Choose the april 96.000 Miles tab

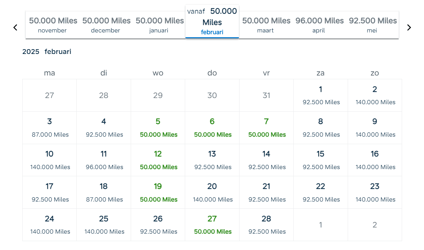pyautogui.click(x=319, y=25)
